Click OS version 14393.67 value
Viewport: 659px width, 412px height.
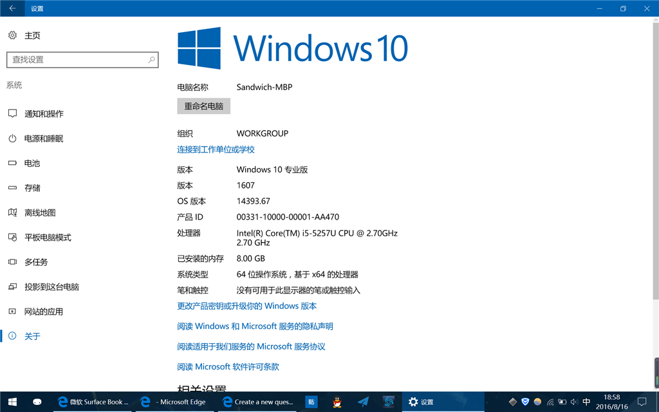[x=254, y=201]
